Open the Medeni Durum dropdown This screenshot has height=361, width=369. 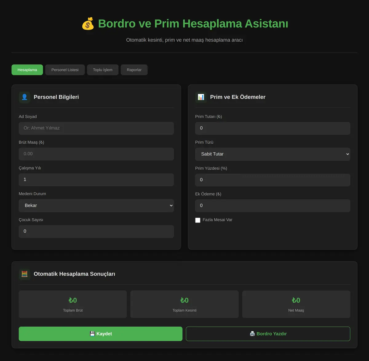(x=96, y=206)
